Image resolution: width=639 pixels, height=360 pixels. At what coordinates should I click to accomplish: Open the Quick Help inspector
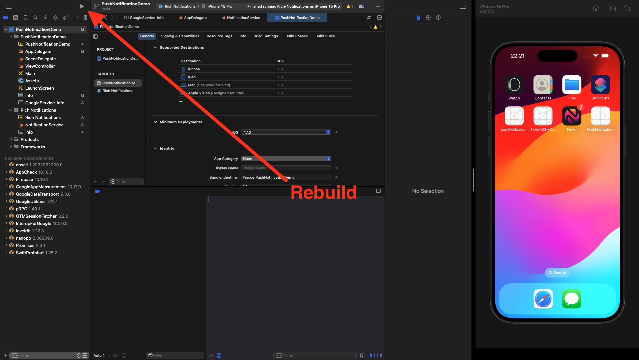point(438,18)
